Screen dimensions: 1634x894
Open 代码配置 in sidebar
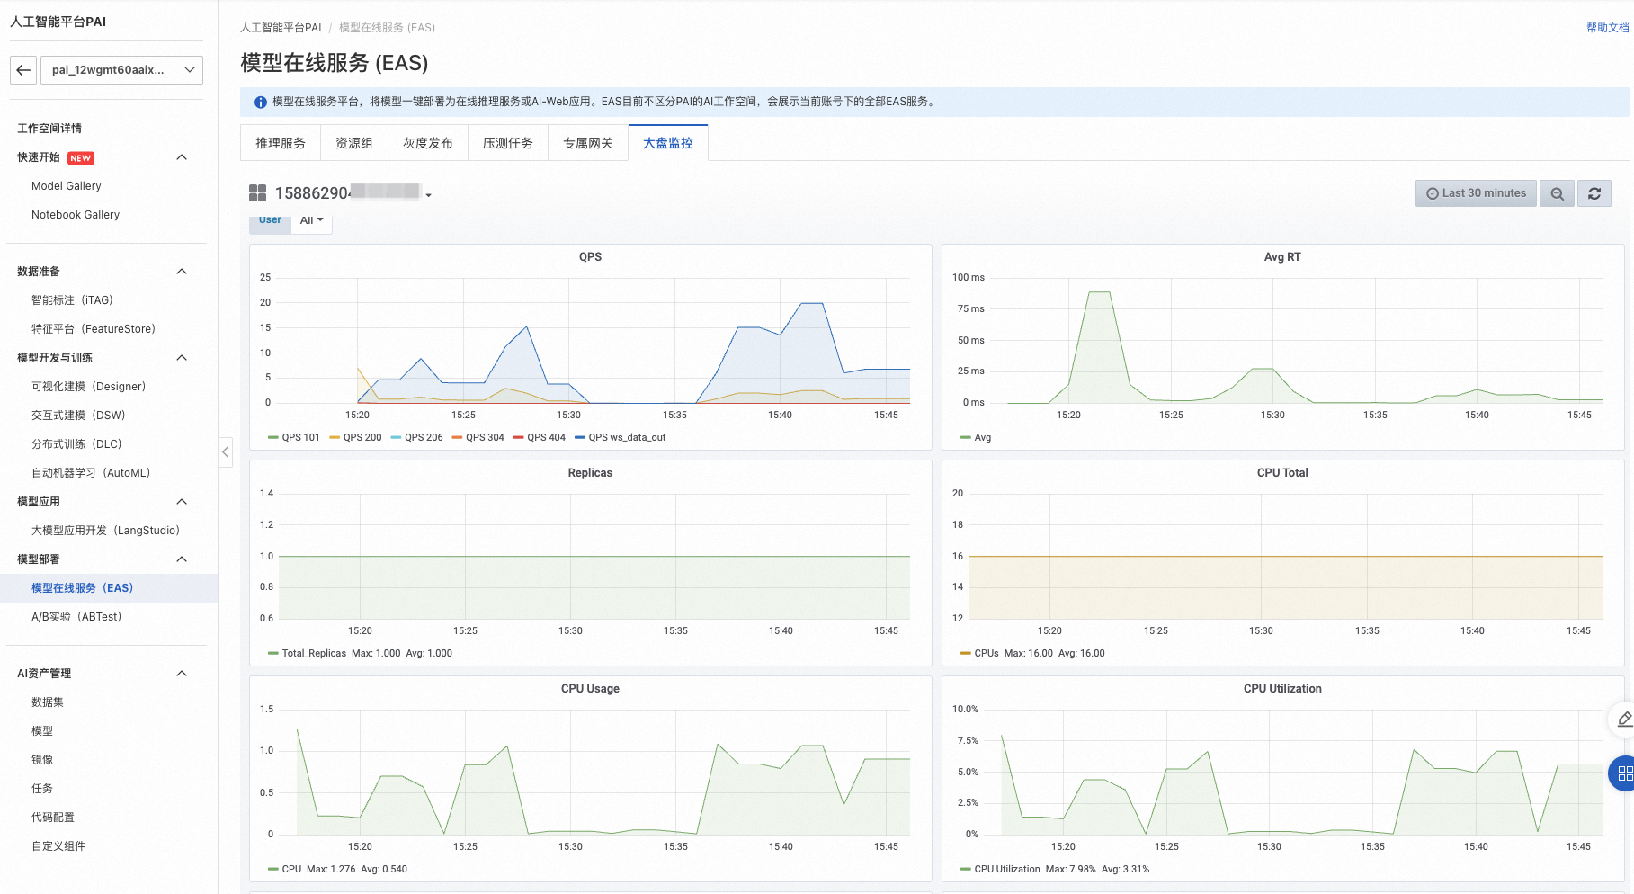pos(53,818)
